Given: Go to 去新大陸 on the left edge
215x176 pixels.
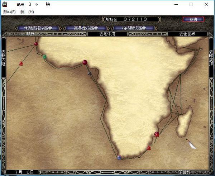Looking at the screenshot, I should click(4, 58).
